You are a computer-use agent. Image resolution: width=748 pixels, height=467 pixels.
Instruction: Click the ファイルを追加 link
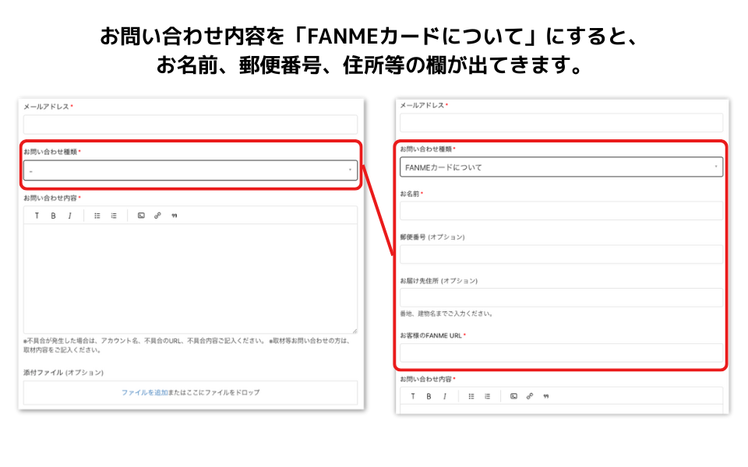pyautogui.click(x=145, y=392)
